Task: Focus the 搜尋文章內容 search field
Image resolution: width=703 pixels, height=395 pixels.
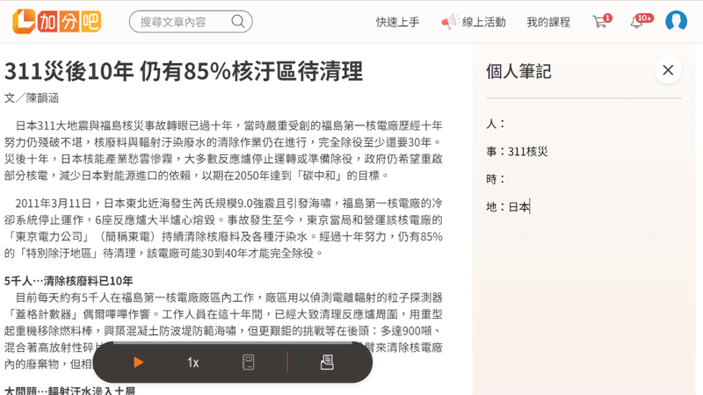Action: click(x=180, y=22)
